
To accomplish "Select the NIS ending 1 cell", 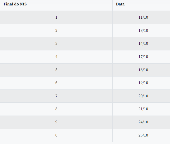I will (x=56, y=18).
